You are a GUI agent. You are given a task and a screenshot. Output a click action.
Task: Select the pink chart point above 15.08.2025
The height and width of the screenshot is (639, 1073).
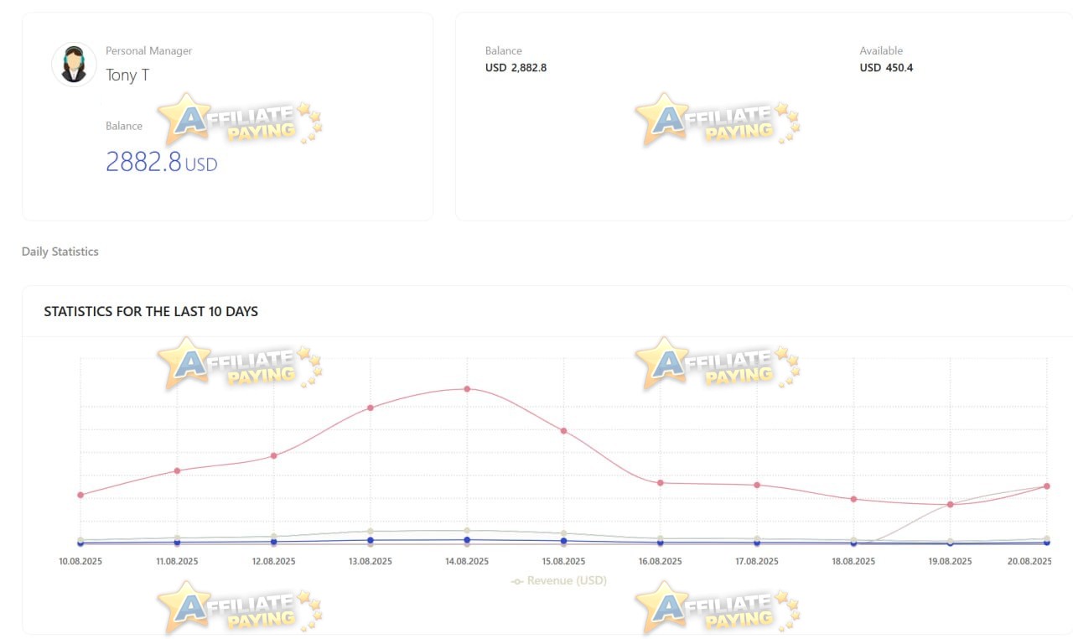[564, 430]
